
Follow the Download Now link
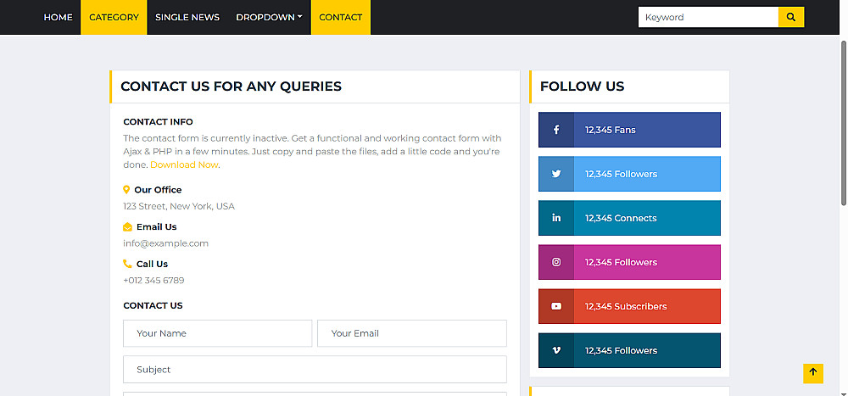coord(184,165)
